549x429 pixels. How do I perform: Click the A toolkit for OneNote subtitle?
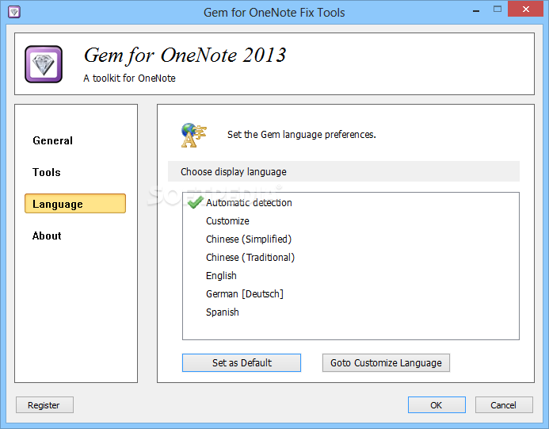coord(129,79)
